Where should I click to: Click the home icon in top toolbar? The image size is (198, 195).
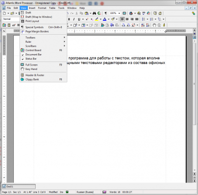coord(160,13)
